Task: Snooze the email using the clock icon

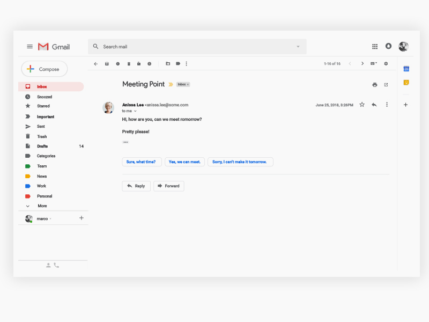Action: point(149,63)
